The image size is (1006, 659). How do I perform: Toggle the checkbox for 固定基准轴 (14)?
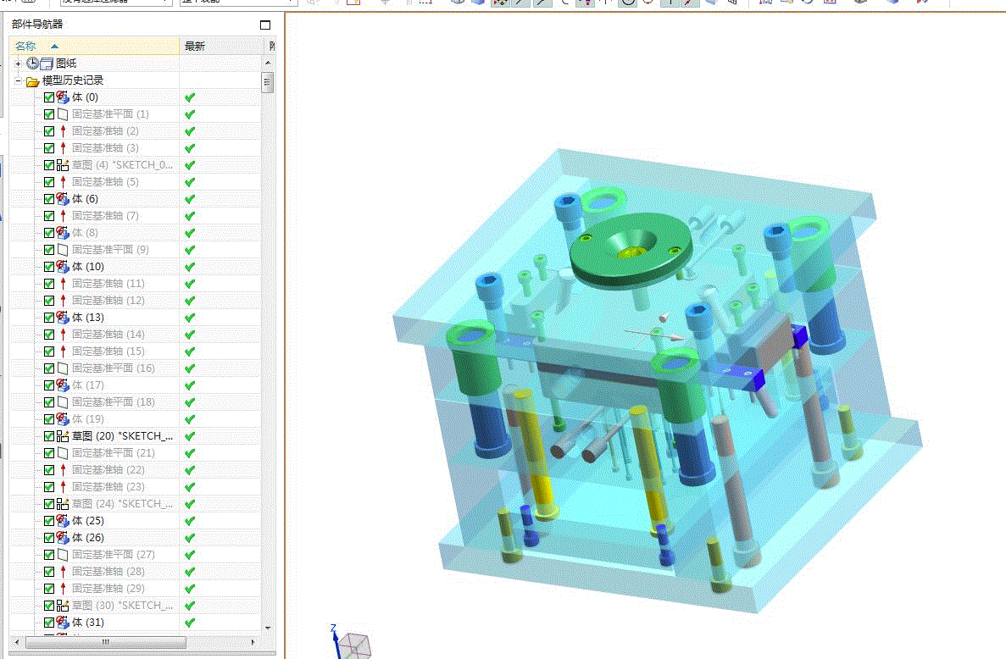(x=49, y=335)
